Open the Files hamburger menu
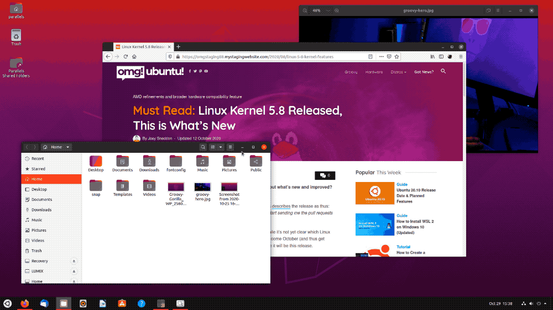The image size is (553, 310). click(230, 147)
